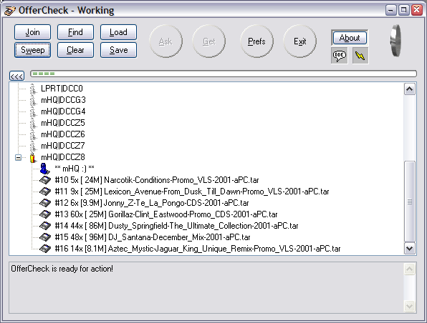Open Prefs with the round button
Image resolution: width=427 pixels, height=323 pixels.
pyautogui.click(x=256, y=41)
